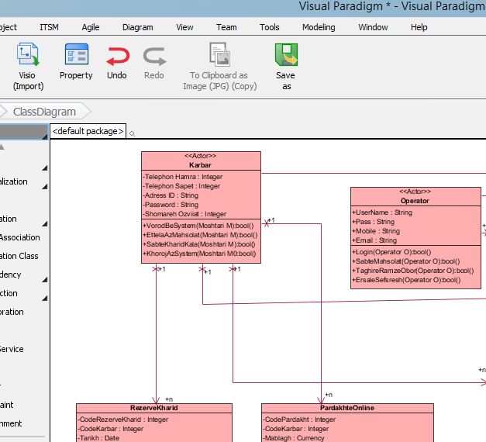The height and width of the screenshot is (442, 486).
Task: Expand the Dependency tool arrow in palette
Action: tap(45, 279)
